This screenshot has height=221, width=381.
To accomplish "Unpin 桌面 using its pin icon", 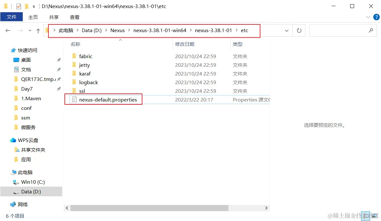I will point(59,60).
